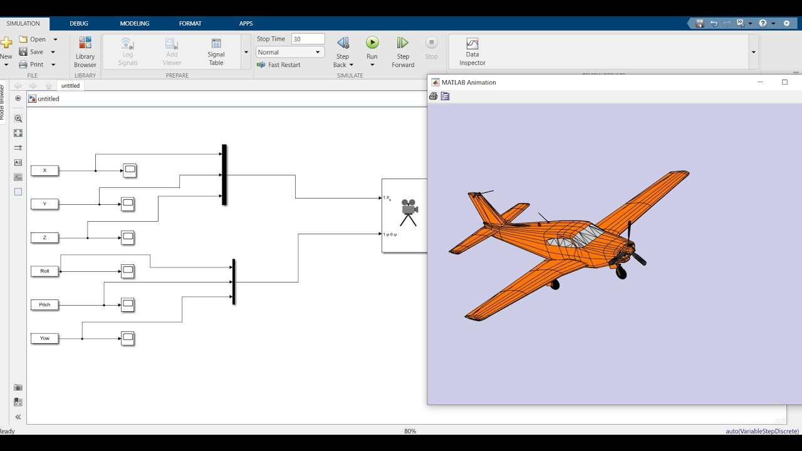Expand the Open button dropdown arrow

pyautogui.click(x=55, y=39)
